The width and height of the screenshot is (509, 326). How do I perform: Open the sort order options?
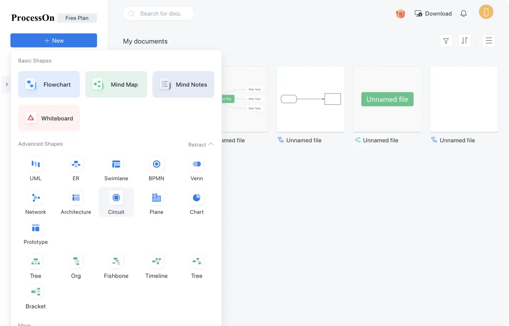coord(464,41)
